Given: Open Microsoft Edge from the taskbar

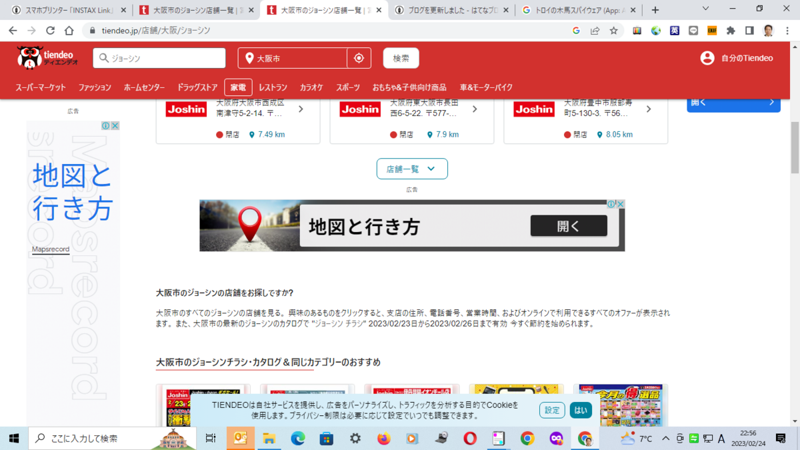Looking at the screenshot, I should [297, 438].
